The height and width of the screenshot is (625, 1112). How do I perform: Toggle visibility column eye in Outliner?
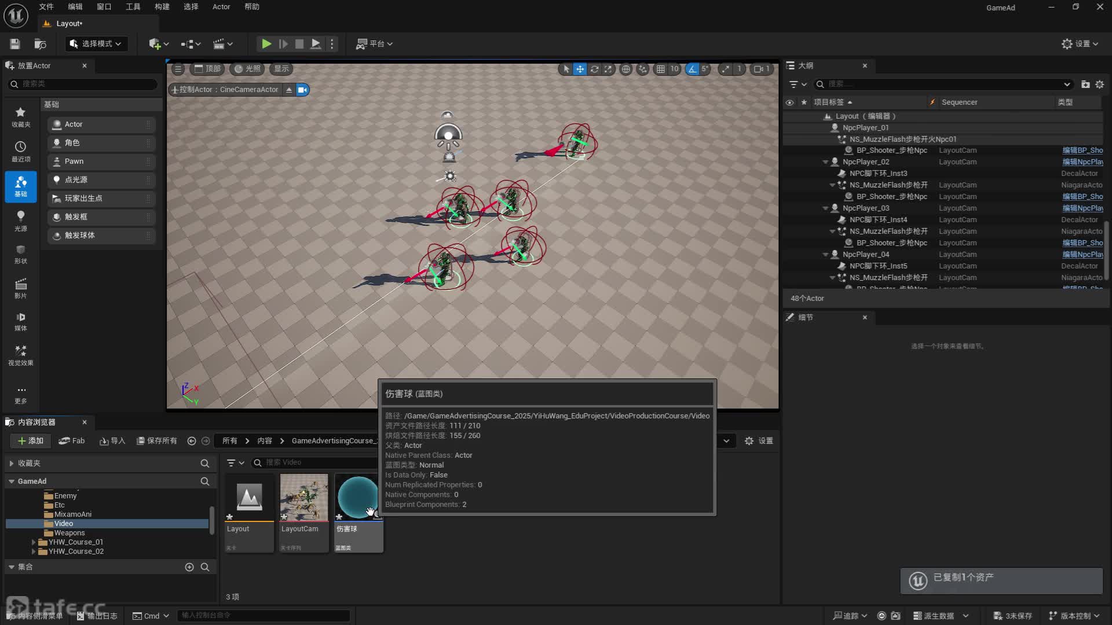point(789,102)
